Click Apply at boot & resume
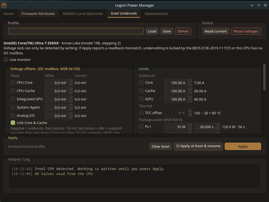This screenshot has height=202, width=269. click(198, 146)
